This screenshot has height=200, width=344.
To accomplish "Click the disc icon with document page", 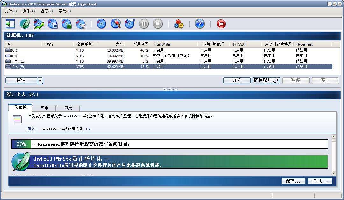I will click(x=53, y=24).
